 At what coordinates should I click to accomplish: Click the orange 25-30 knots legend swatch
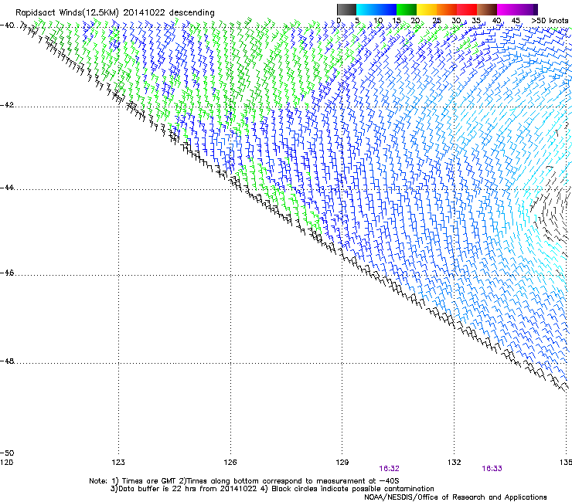point(447,9)
